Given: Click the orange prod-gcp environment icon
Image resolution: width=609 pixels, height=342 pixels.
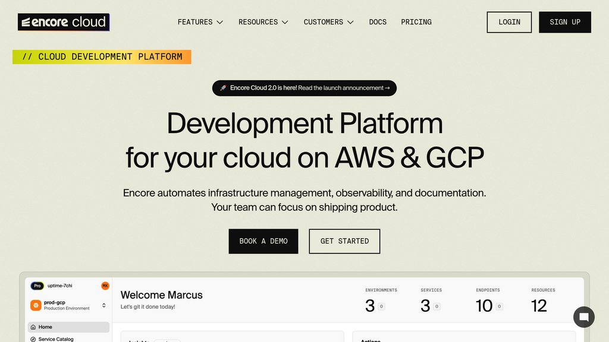Looking at the screenshot, I should [36, 305].
